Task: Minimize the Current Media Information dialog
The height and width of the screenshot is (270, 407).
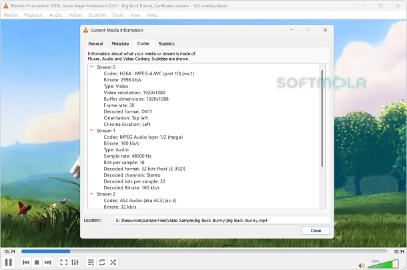Action: [x=291, y=30]
